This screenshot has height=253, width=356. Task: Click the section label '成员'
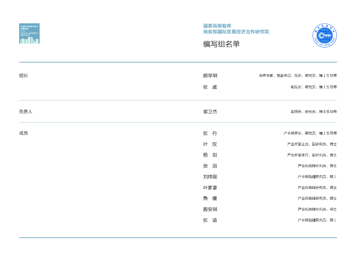pos(23,133)
